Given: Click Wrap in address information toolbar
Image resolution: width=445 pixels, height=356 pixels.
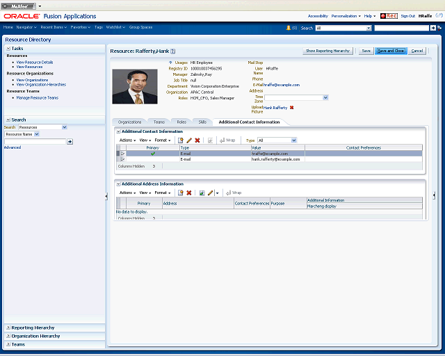Looking at the screenshot, I should (x=234, y=193).
